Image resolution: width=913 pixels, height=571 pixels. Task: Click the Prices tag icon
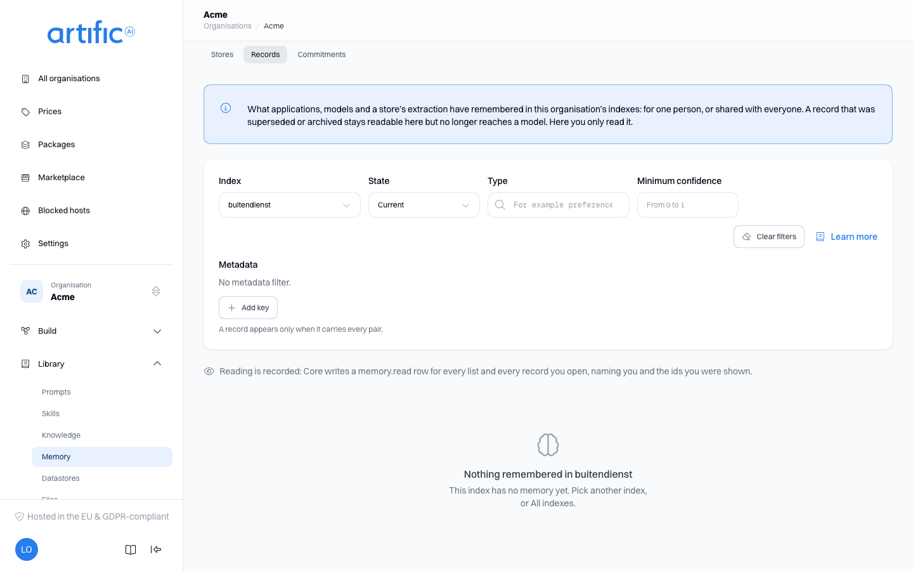(25, 112)
